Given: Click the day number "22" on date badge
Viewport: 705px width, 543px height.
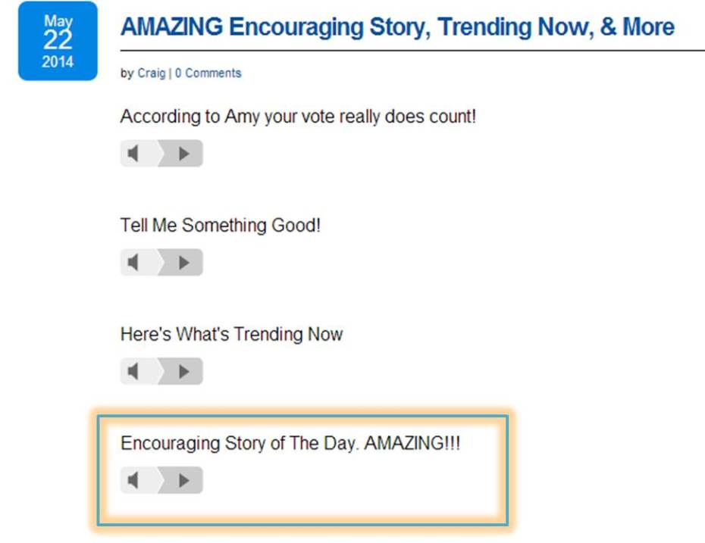Looking at the screenshot, I should 58,40.
